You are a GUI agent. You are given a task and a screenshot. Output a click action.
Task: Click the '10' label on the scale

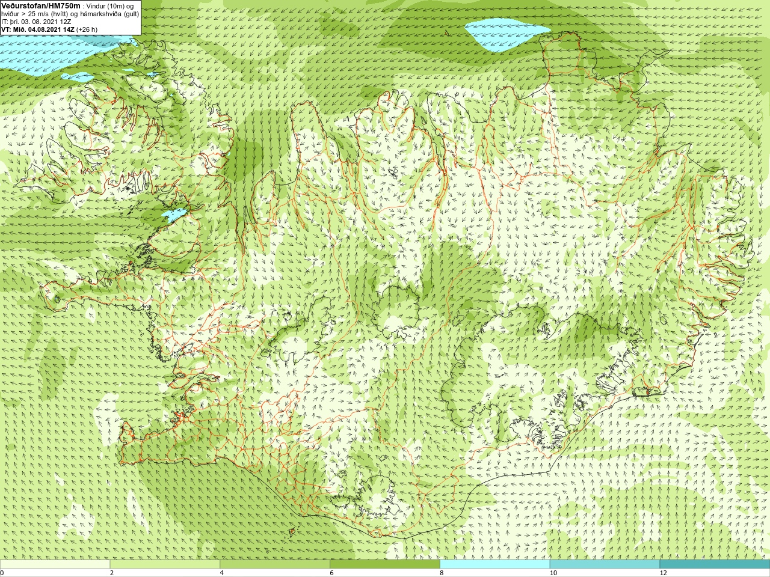click(553, 573)
